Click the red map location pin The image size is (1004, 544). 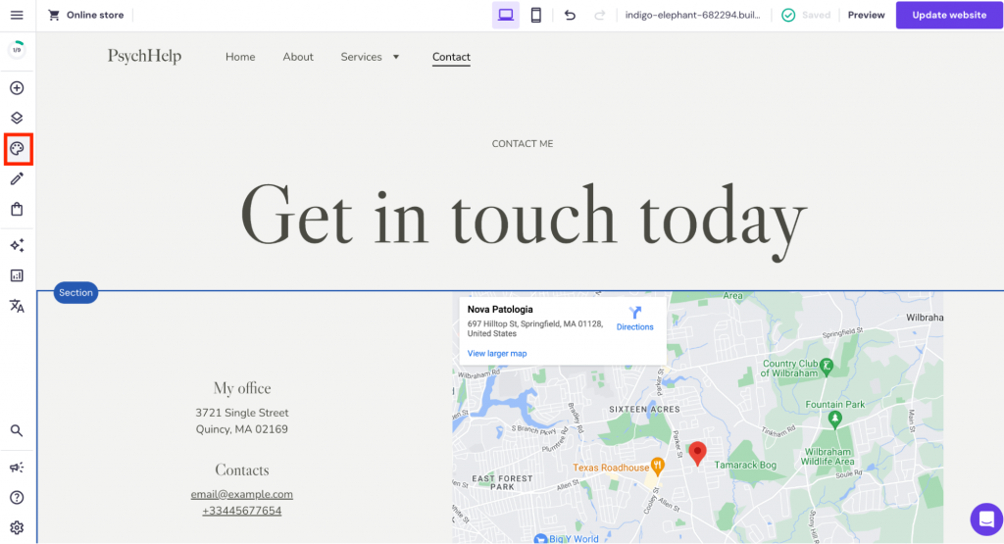coord(697,452)
